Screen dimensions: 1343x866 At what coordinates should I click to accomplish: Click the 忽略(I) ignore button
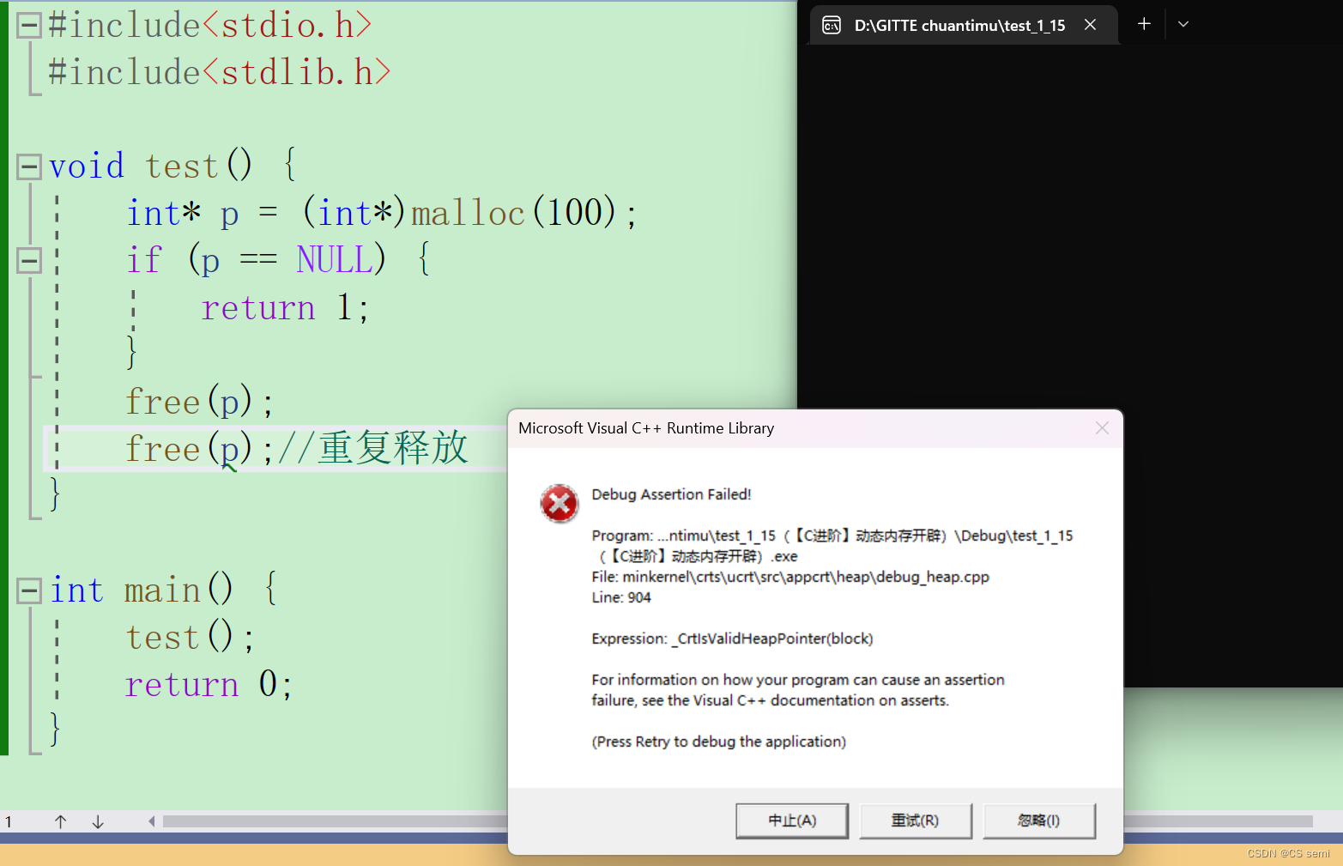(1039, 821)
